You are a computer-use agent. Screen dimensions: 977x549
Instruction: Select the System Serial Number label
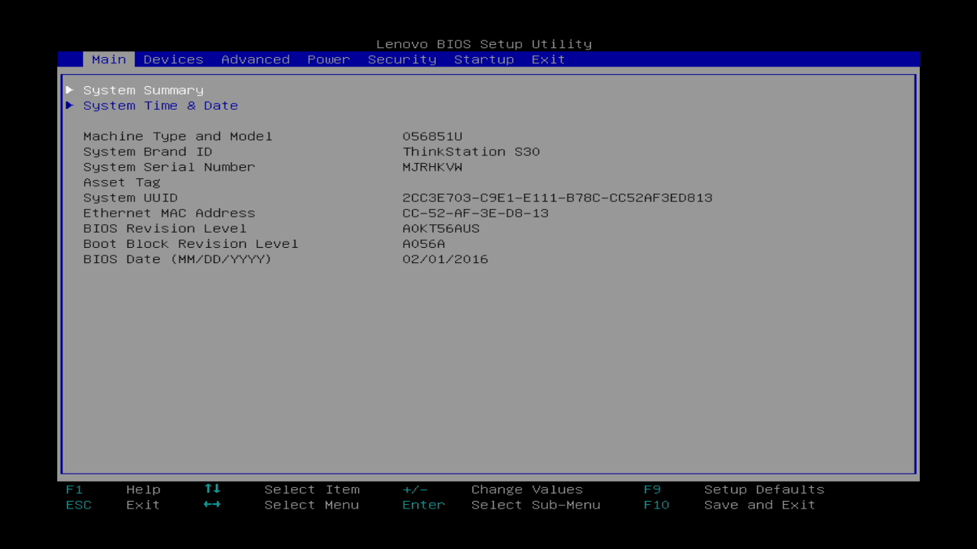(x=169, y=167)
